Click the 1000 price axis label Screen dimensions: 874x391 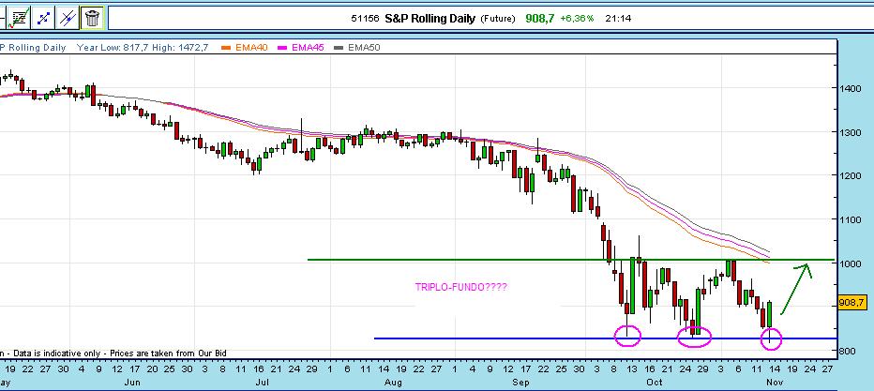pyautogui.click(x=852, y=263)
